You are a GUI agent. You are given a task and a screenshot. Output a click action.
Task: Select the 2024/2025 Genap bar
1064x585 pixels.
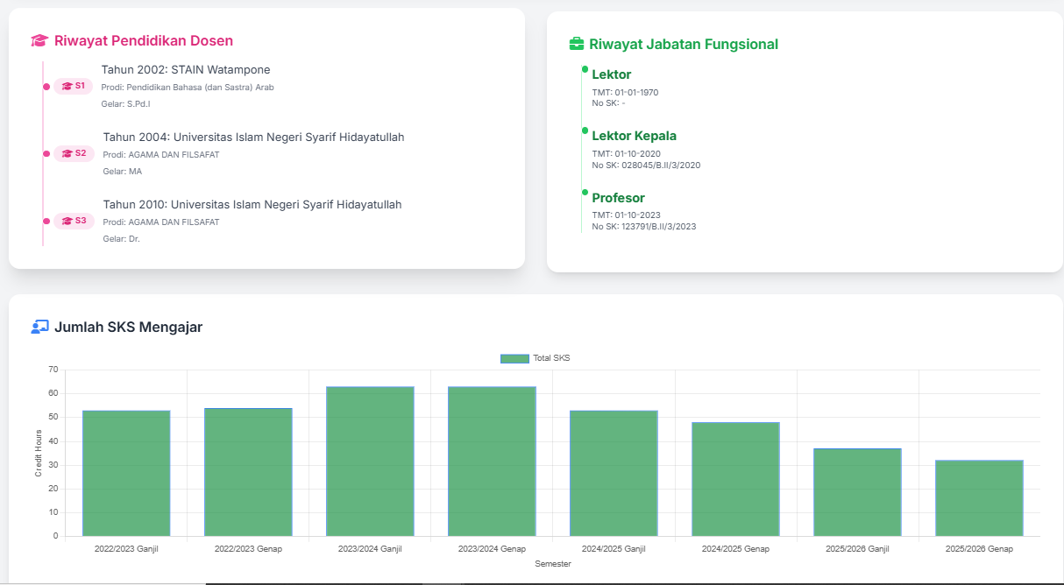pos(735,479)
